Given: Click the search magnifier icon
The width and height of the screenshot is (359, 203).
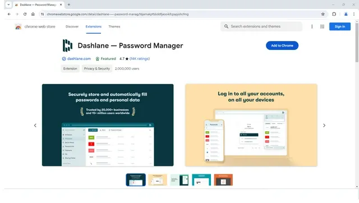Looking at the screenshot, I should point(226,26).
